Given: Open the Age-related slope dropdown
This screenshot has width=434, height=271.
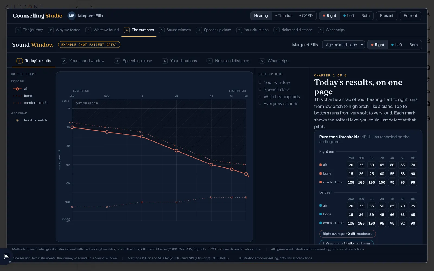Looking at the screenshot, I should click(x=344, y=45).
